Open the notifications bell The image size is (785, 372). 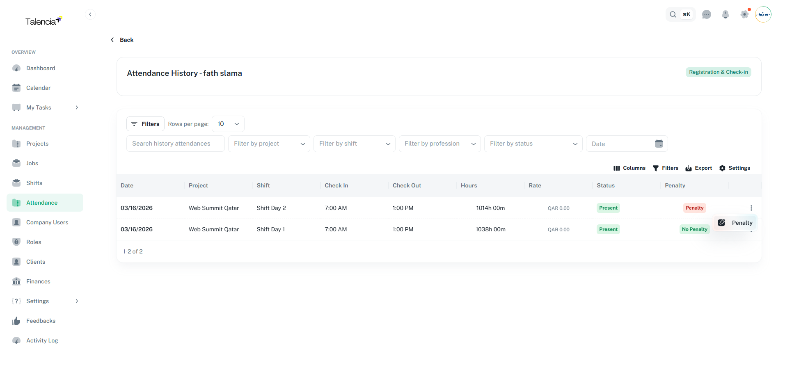pyautogui.click(x=725, y=14)
